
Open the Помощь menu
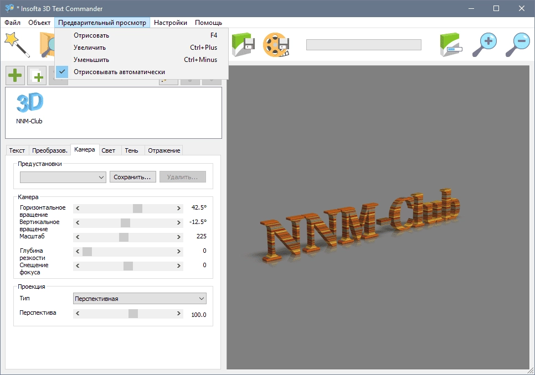click(x=208, y=23)
